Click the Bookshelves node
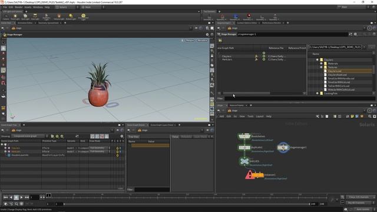This screenshot has width=377, height=212. tap(244, 136)
